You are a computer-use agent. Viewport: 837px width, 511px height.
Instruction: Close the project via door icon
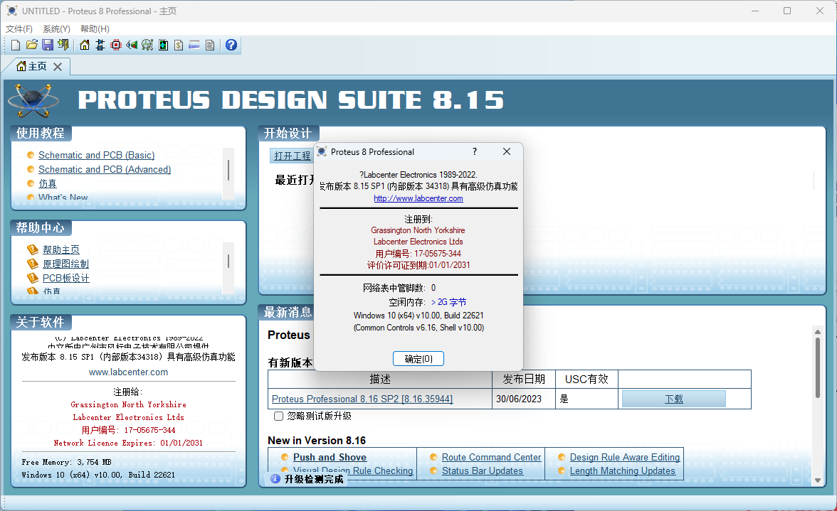[x=63, y=45]
